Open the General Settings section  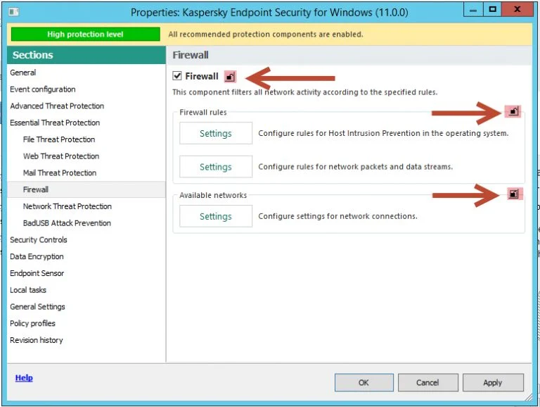(86, 306)
